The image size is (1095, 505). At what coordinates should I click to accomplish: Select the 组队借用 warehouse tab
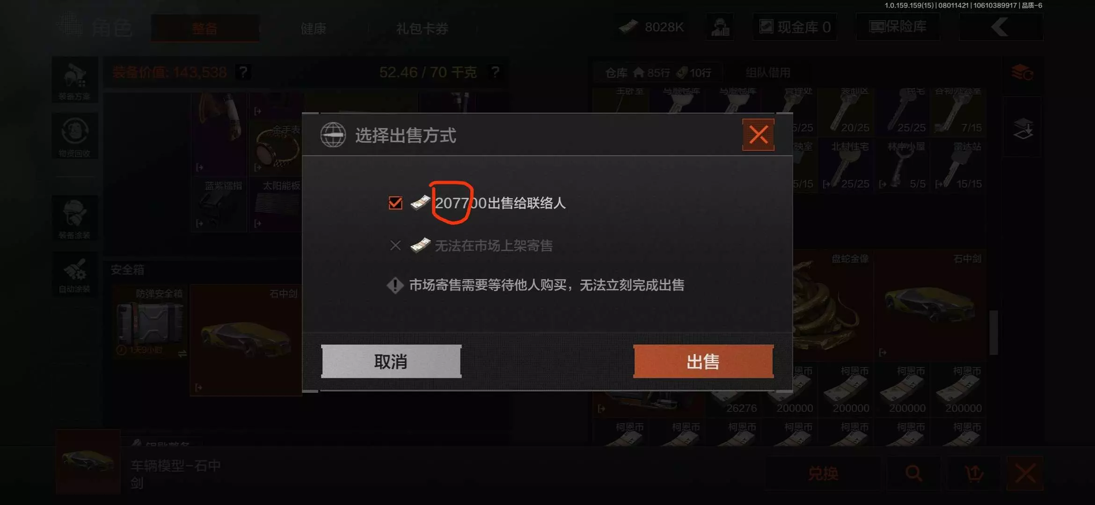(768, 72)
